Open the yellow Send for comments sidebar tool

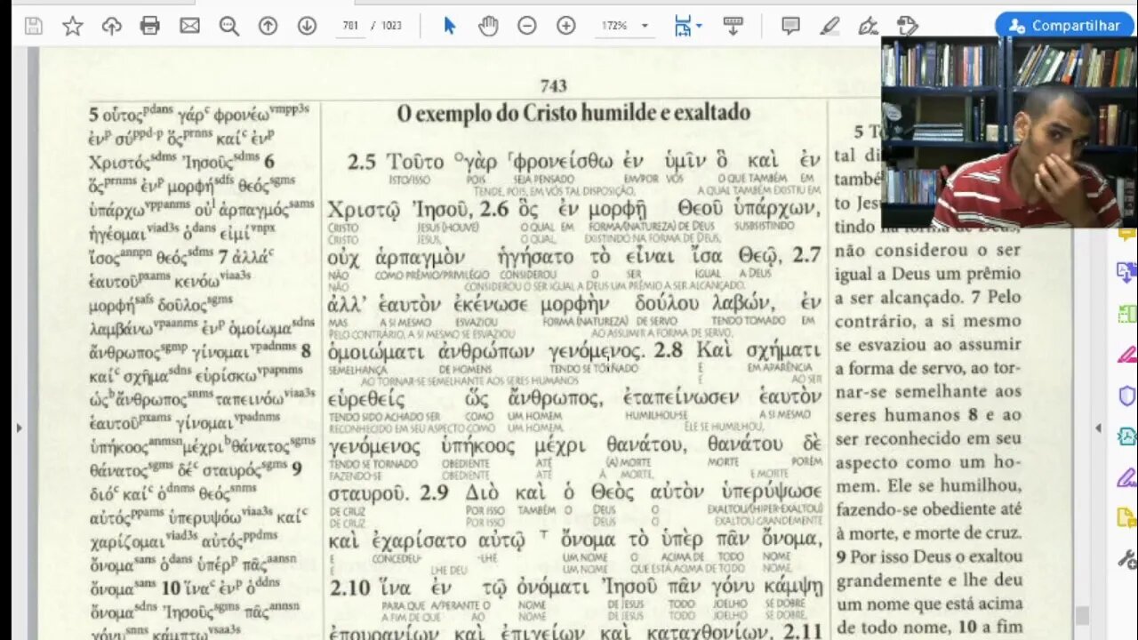(1126, 518)
